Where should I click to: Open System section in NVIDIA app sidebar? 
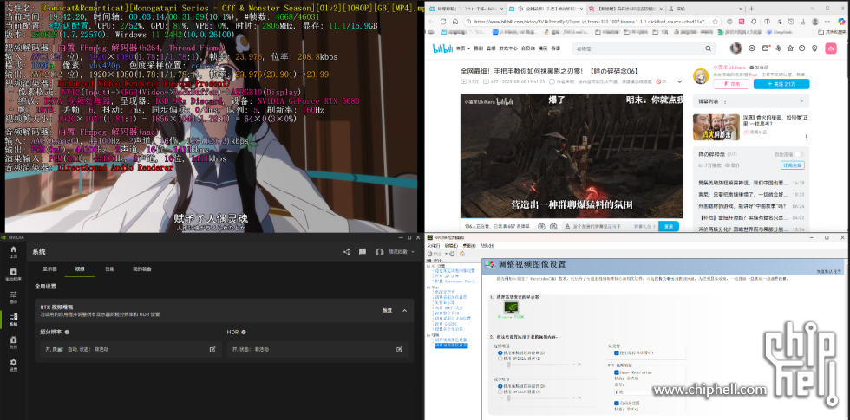pyautogui.click(x=14, y=320)
